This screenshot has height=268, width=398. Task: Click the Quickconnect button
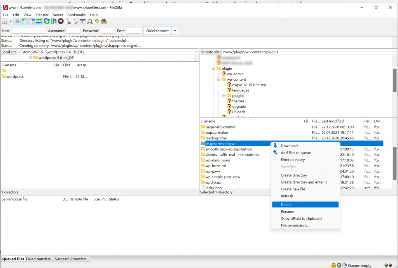point(157,31)
